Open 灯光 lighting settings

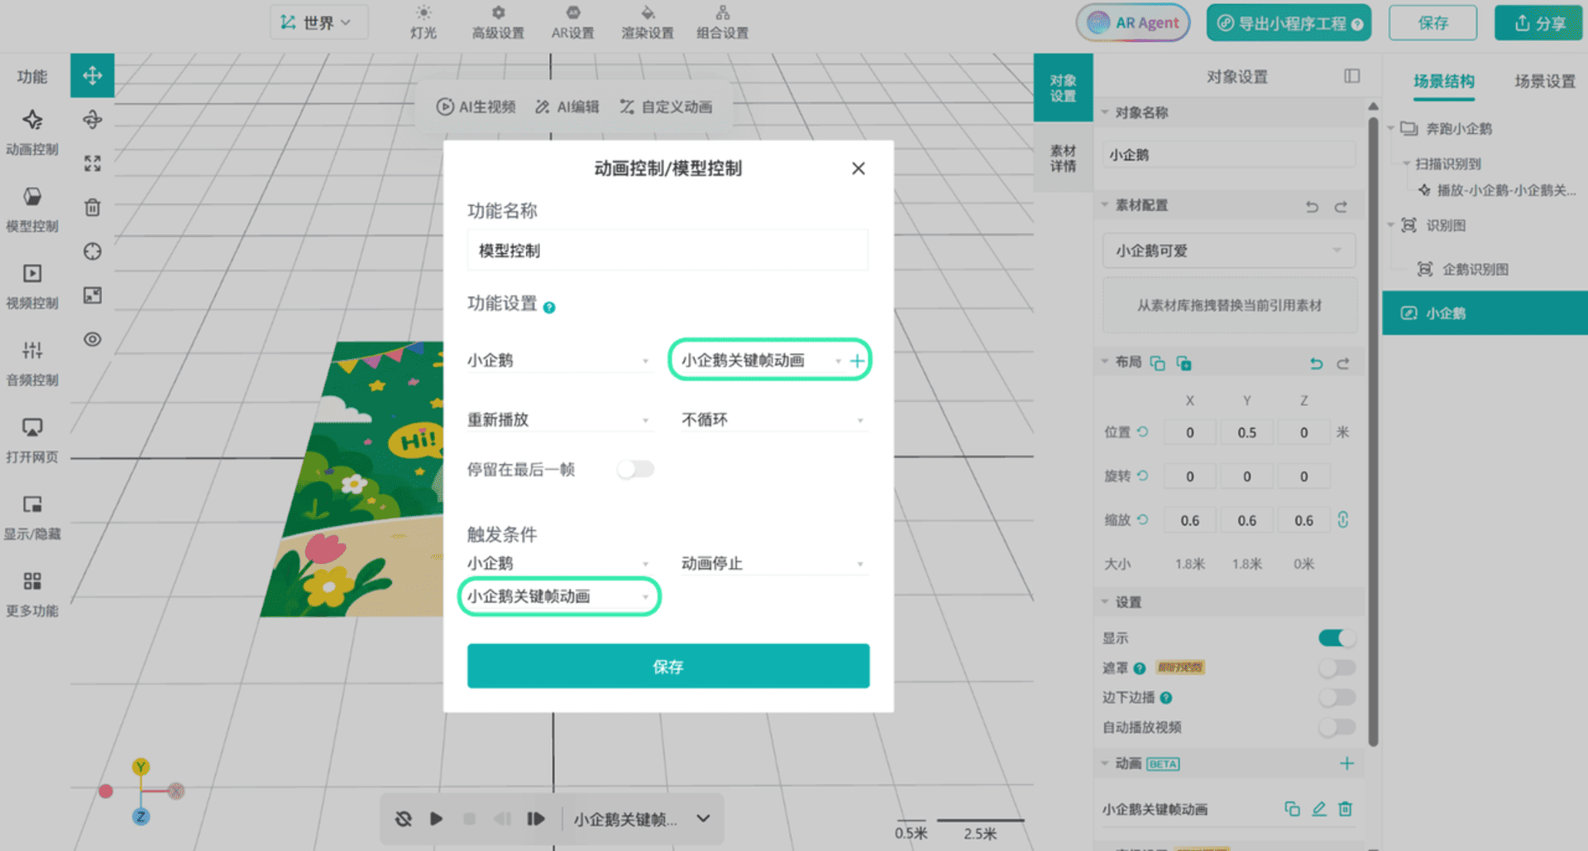click(x=423, y=22)
